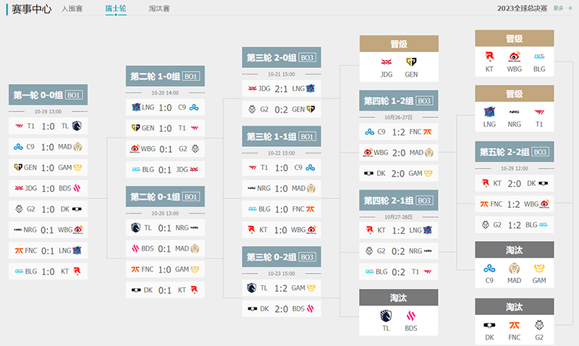Click the 第四轮 1-2组 header
This screenshot has width=579, height=346.
pyautogui.click(x=399, y=101)
